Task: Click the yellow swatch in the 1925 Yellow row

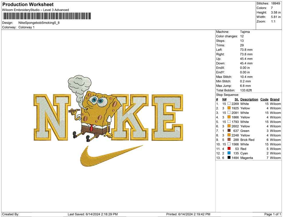Action: coord(229,108)
